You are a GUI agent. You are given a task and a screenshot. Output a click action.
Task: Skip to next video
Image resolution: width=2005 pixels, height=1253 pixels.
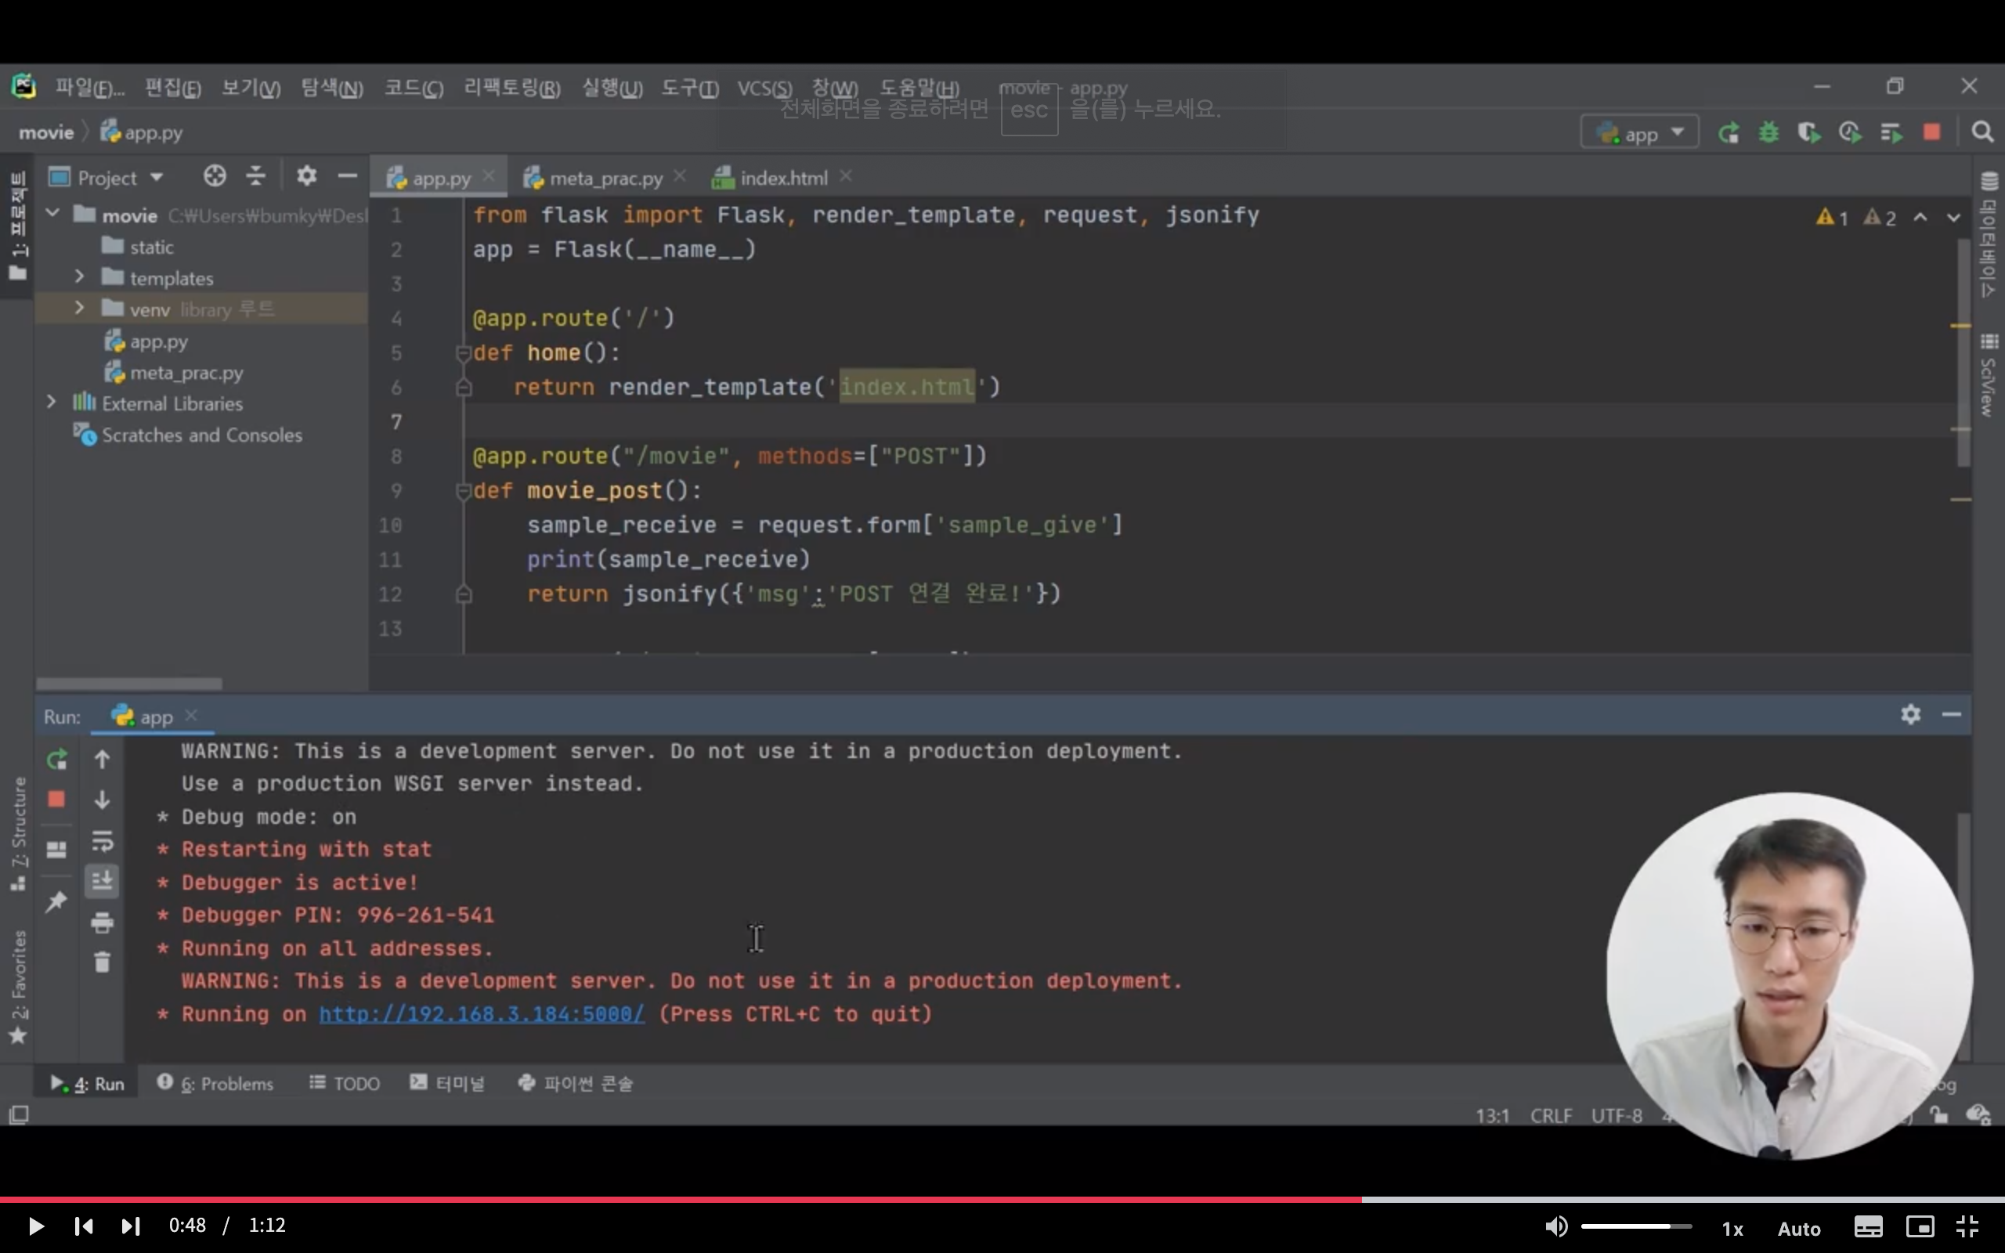[131, 1226]
